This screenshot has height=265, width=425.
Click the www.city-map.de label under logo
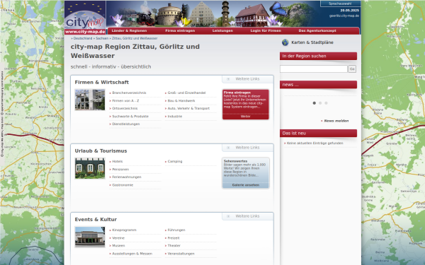tap(85, 32)
